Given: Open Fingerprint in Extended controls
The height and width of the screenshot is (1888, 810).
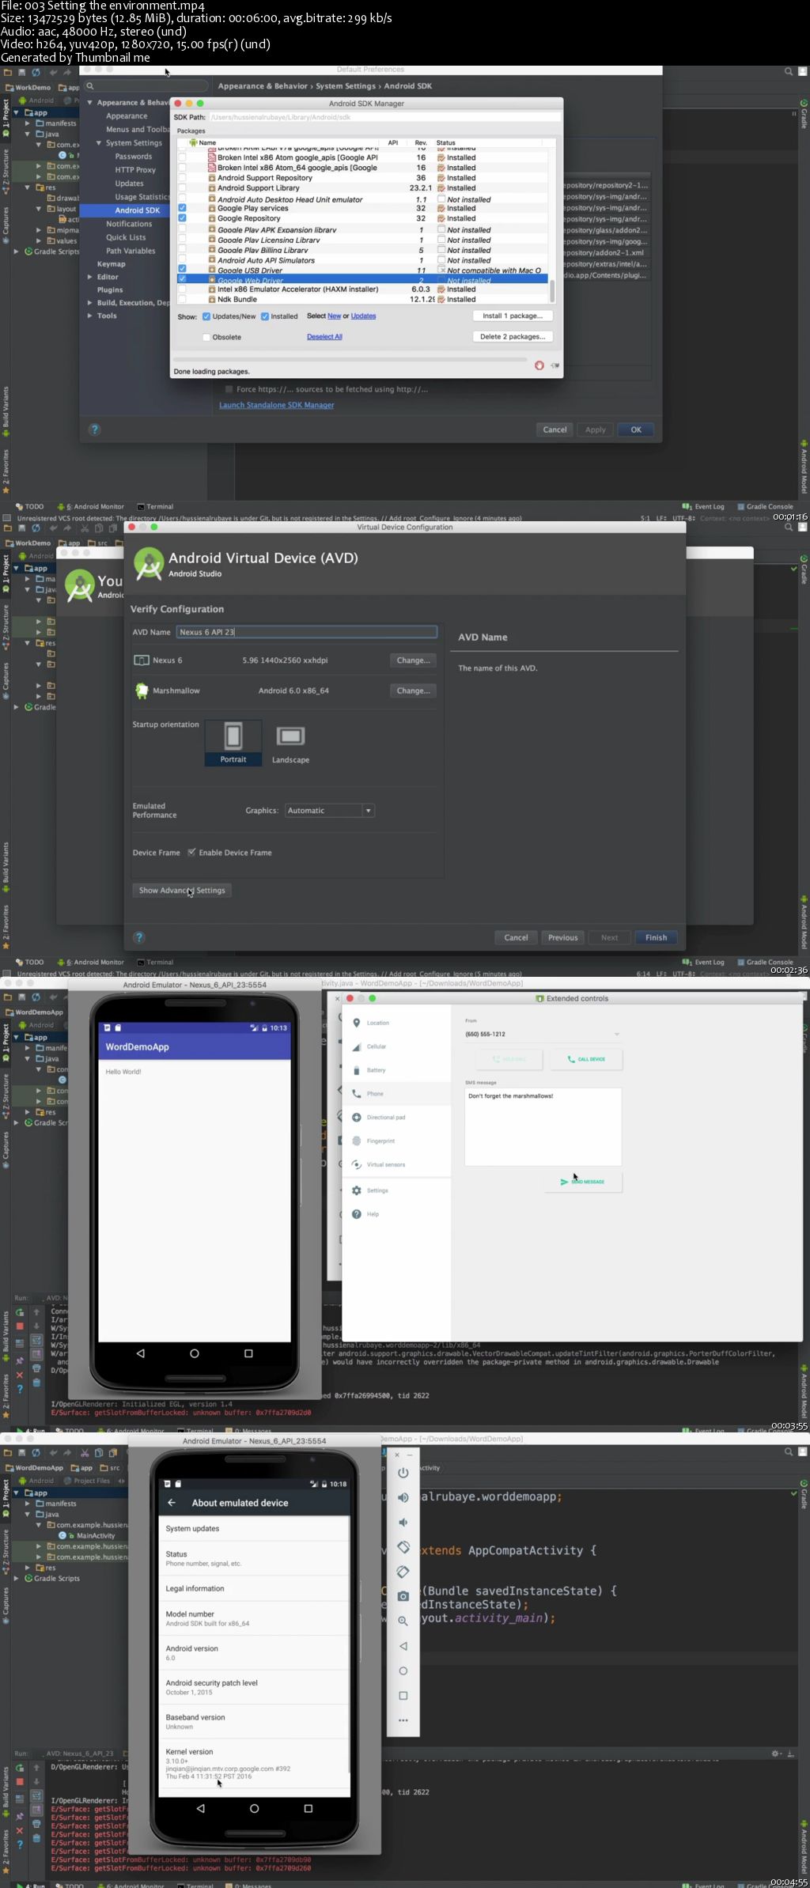Looking at the screenshot, I should [396, 1141].
